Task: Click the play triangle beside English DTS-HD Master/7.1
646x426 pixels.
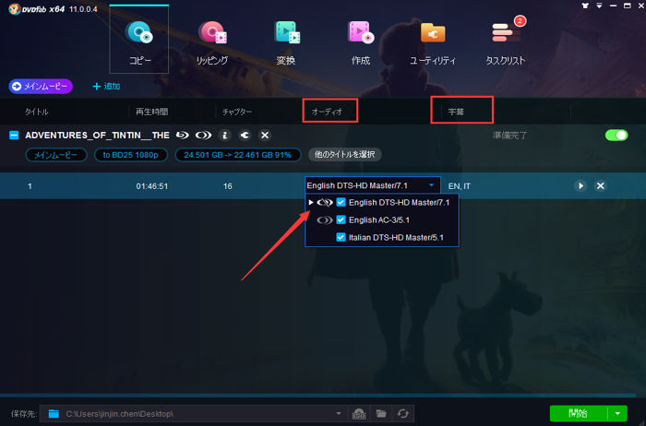Action: pyautogui.click(x=311, y=202)
